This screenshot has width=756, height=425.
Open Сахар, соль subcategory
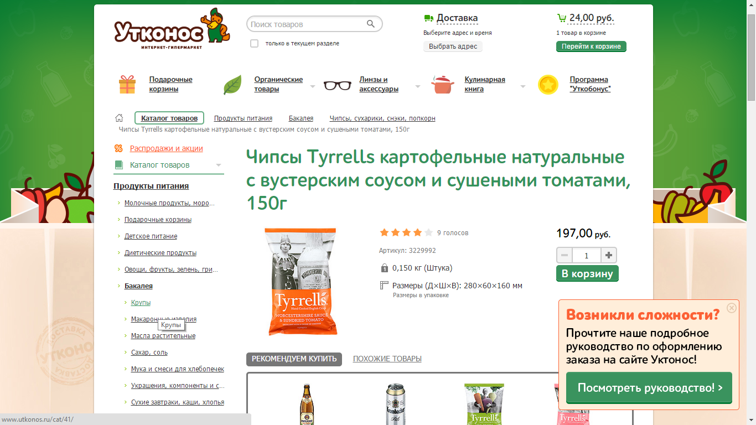149,353
